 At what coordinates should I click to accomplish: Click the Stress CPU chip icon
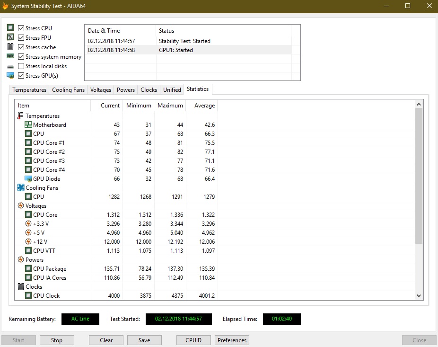tap(10, 27)
